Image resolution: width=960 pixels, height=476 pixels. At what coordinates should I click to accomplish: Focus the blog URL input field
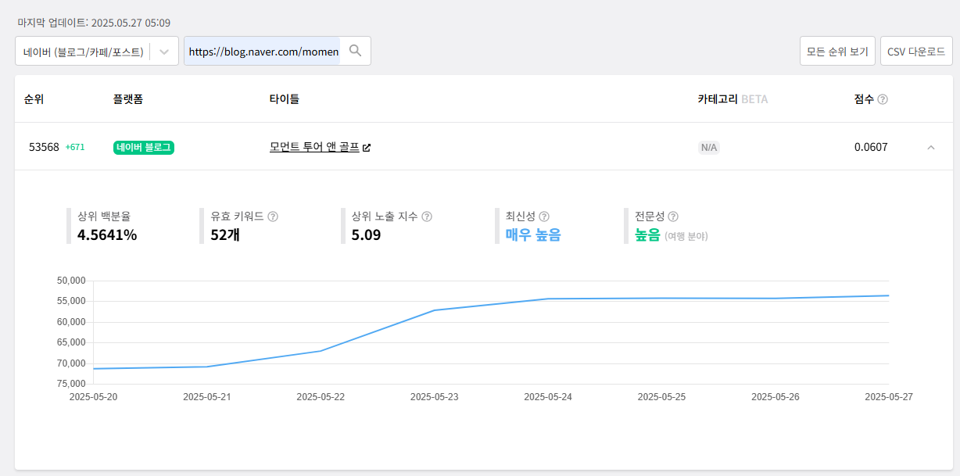tap(263, 52)
